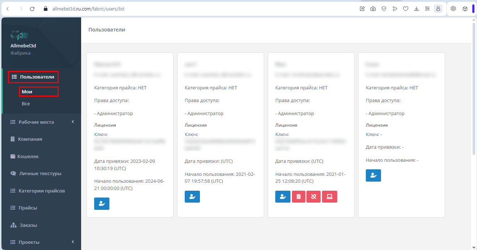The height and width of the screenshot is (250, 477).
Task: Click the Пользователи page heading
Action: click(x=107, y=30)
